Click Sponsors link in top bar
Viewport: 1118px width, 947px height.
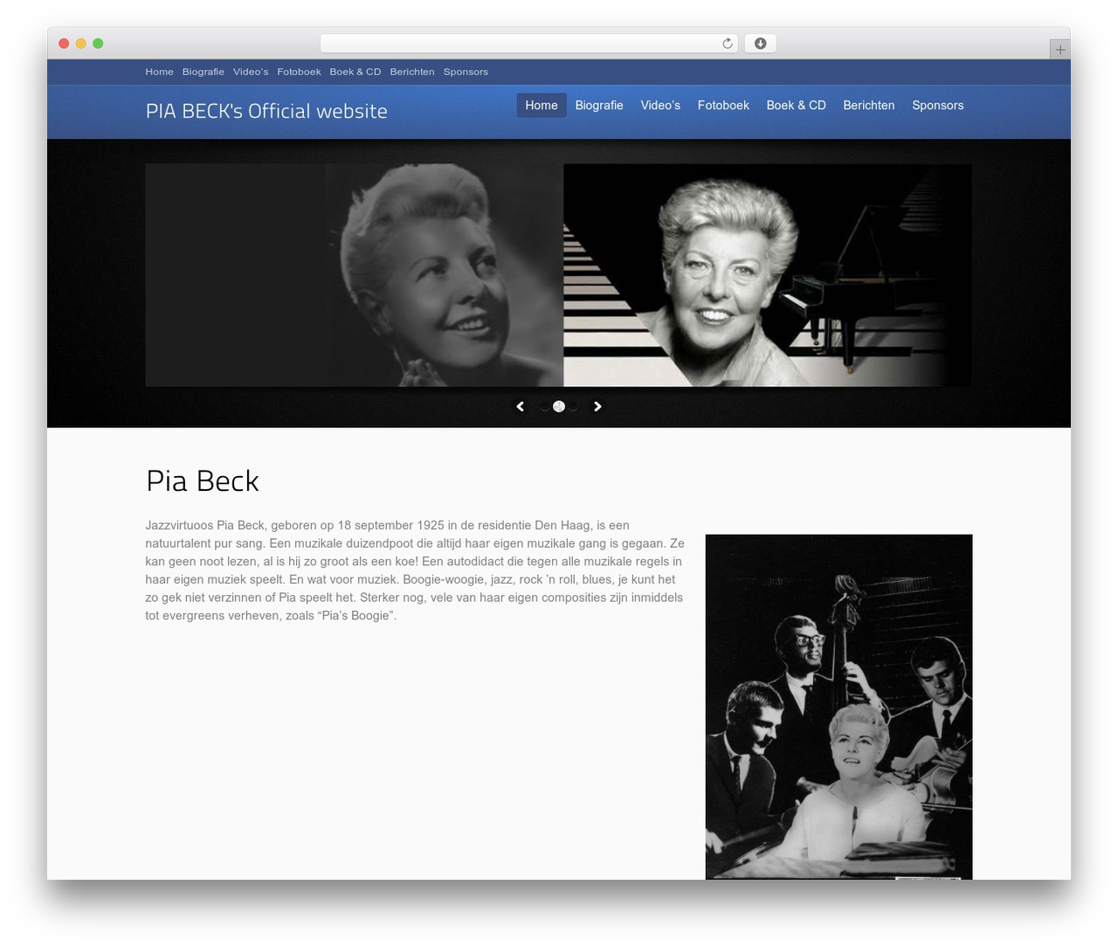pyautogui.click(x=466, y=72)
